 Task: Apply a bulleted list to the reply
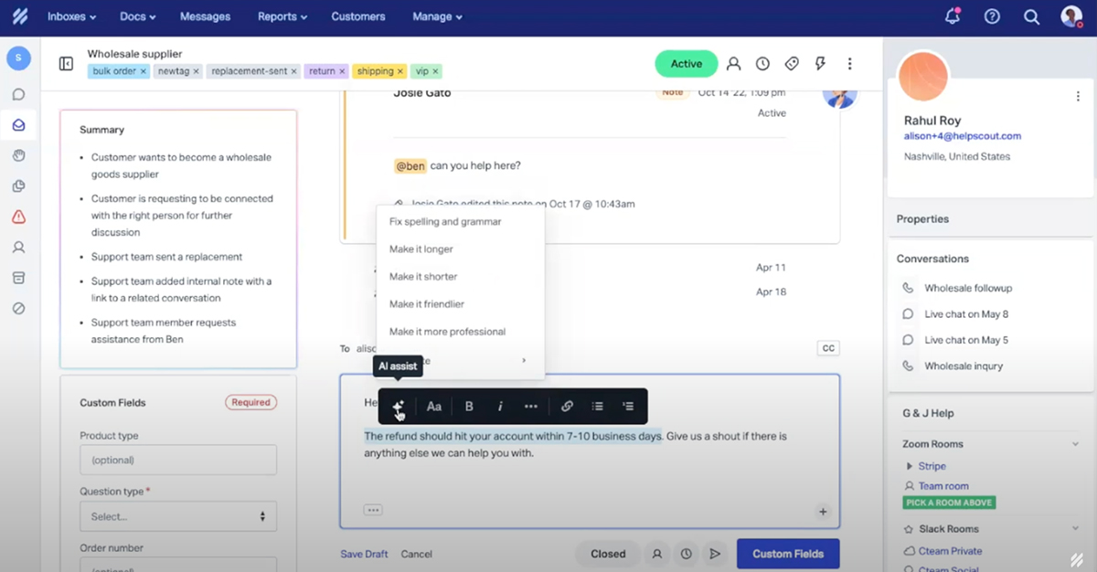[x=598, y=406]
